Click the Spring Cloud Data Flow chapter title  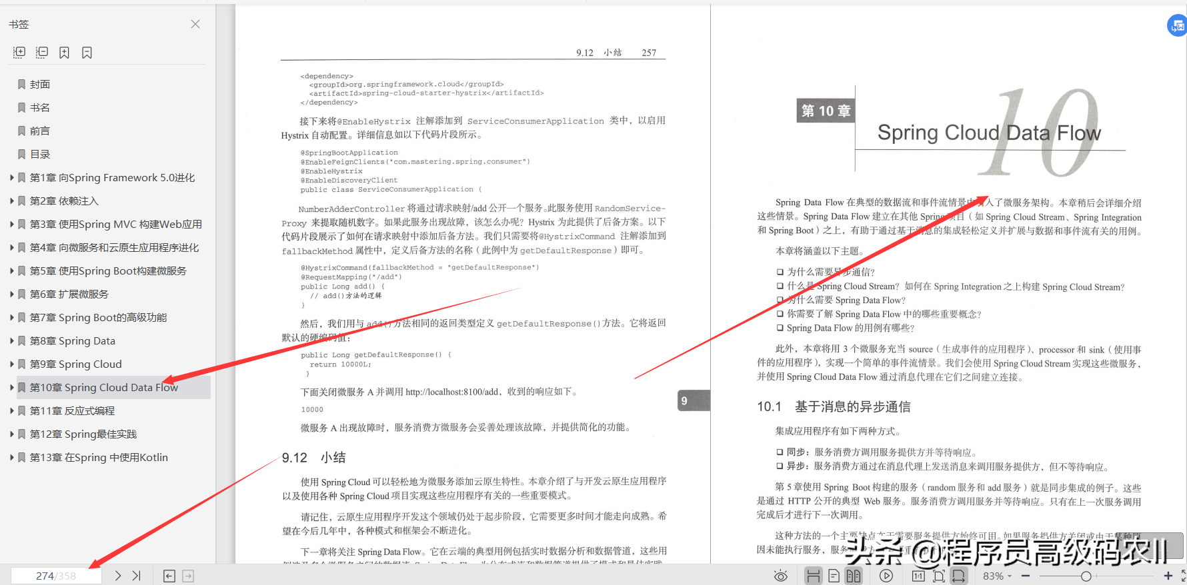point(989,133)
